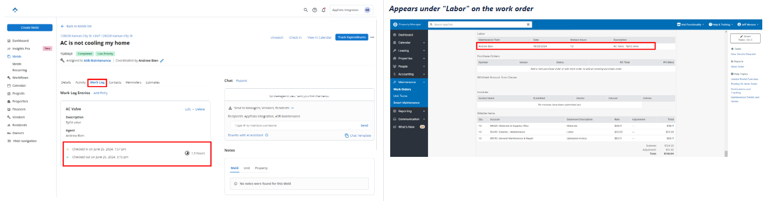
Task: Switch to the Estimates tab
Action: coord(152,82)
